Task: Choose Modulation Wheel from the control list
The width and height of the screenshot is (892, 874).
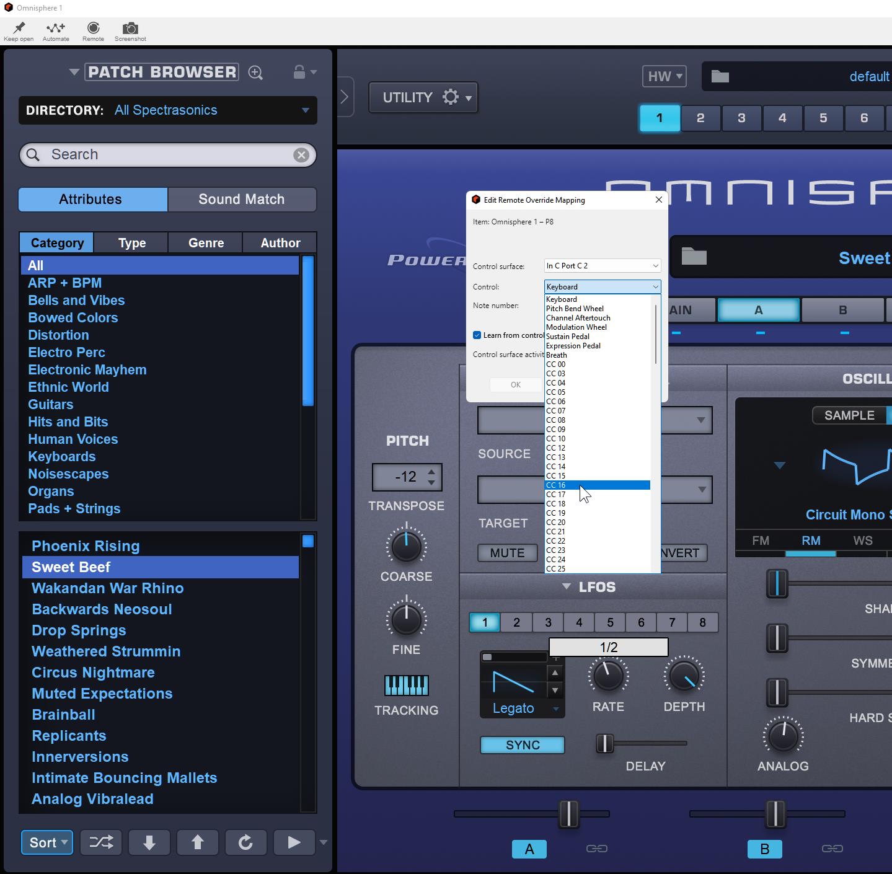Action: [598, 327]
